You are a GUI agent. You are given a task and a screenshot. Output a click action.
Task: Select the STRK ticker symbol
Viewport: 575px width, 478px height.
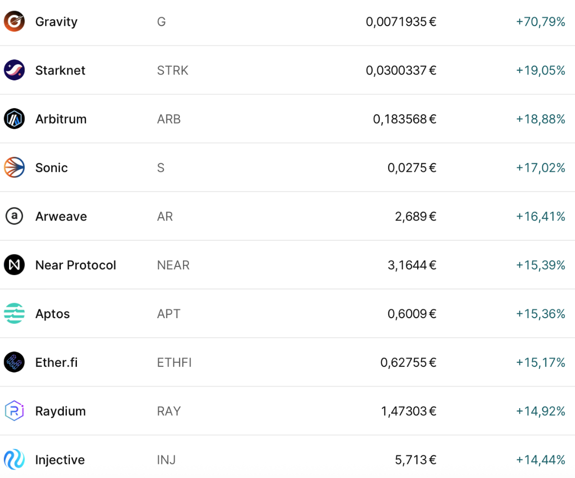coord(173,70)
